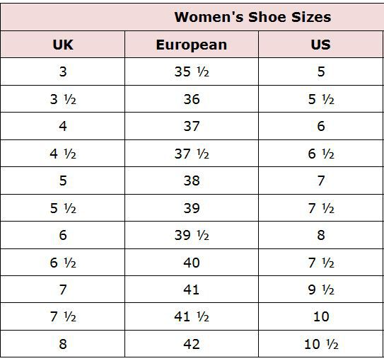This screenshot has width=384, height=361.
Task: Click European size 38 cell
Action: pos(192,180)
